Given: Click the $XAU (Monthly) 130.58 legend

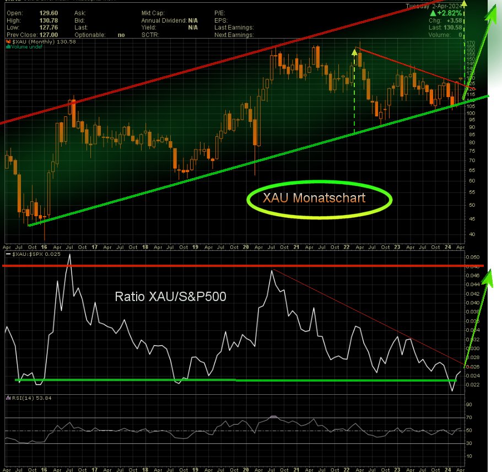Looking at the screenshot, I should [x=44, y=42].
